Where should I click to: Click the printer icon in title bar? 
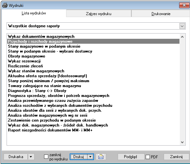click(x=5, y=6)
